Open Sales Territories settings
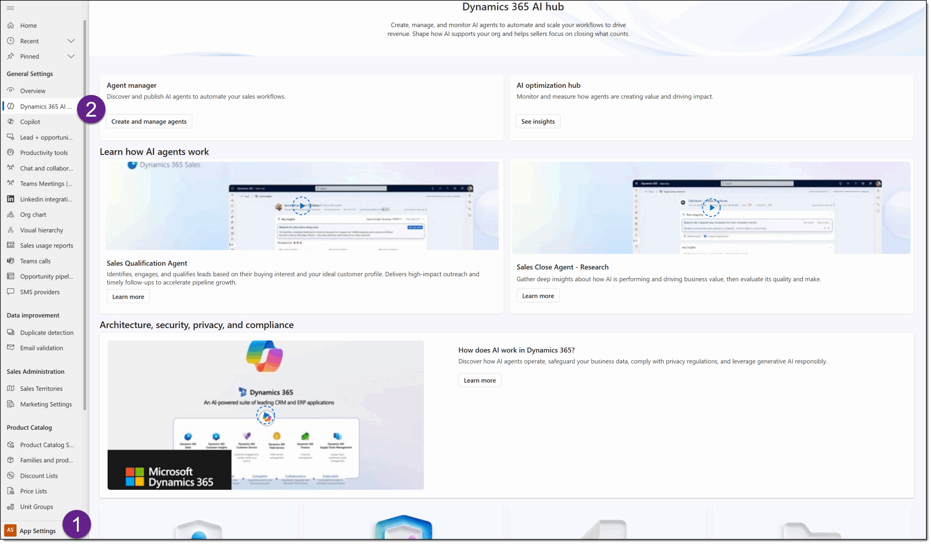Screen dimensions: 931x544 click(x=41, y=388)
